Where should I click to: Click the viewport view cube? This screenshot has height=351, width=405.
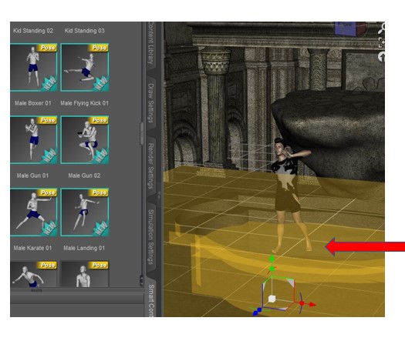349,28
